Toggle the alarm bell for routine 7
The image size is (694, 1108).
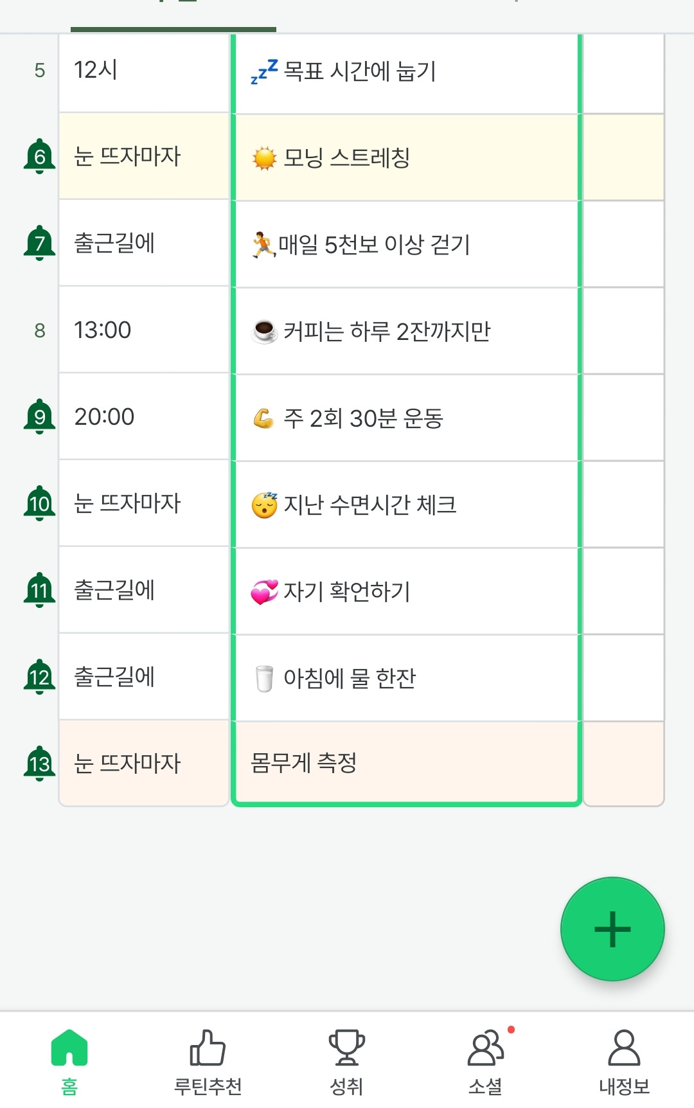pos(40,244)
